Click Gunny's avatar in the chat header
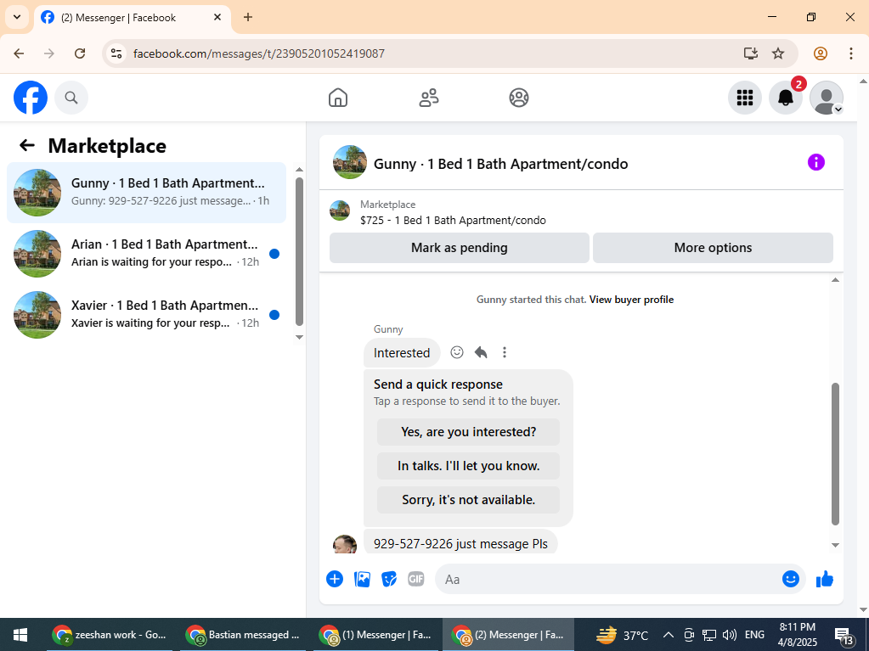The height and width of the screenshot is (651, 869). click(350, 162)
